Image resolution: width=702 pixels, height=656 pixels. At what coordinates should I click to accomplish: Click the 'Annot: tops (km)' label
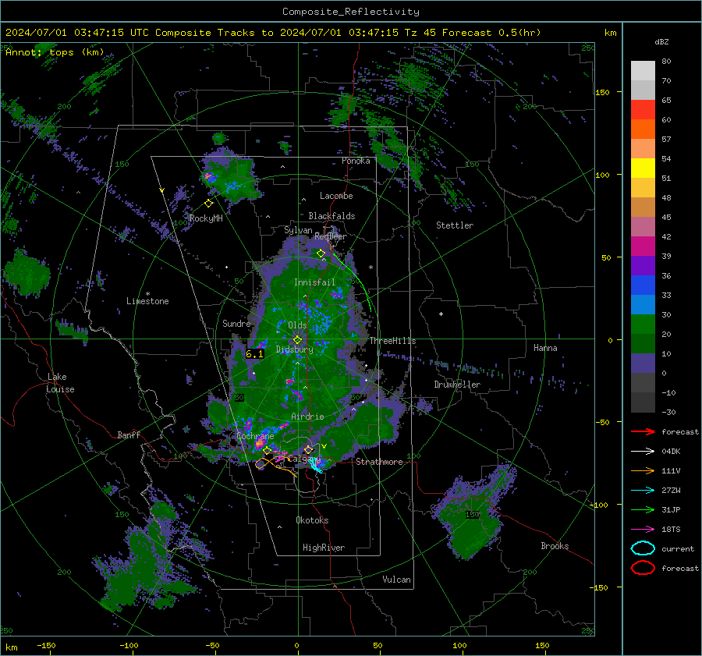tap(55, 52)
